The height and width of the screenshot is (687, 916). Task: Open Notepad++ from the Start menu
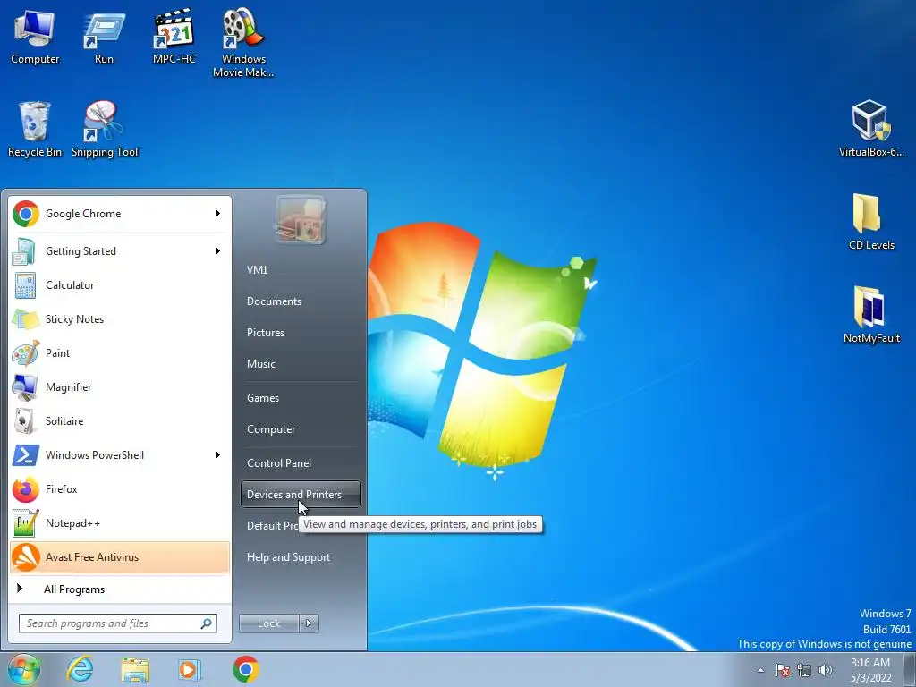point(120,522)
